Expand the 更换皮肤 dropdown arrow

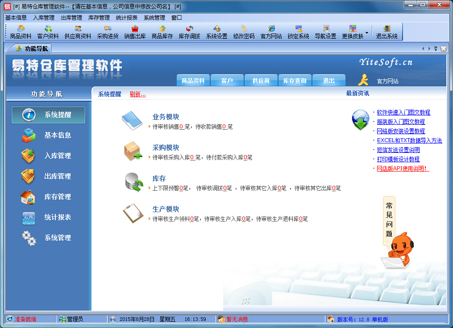coord(367,33)
